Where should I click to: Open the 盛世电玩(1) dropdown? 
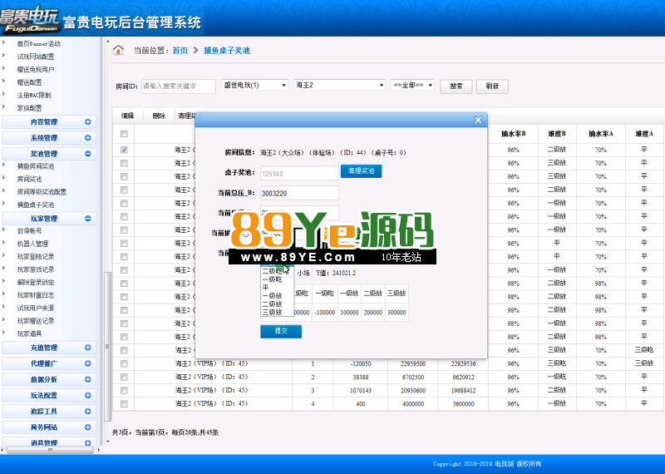pos(254,85)
